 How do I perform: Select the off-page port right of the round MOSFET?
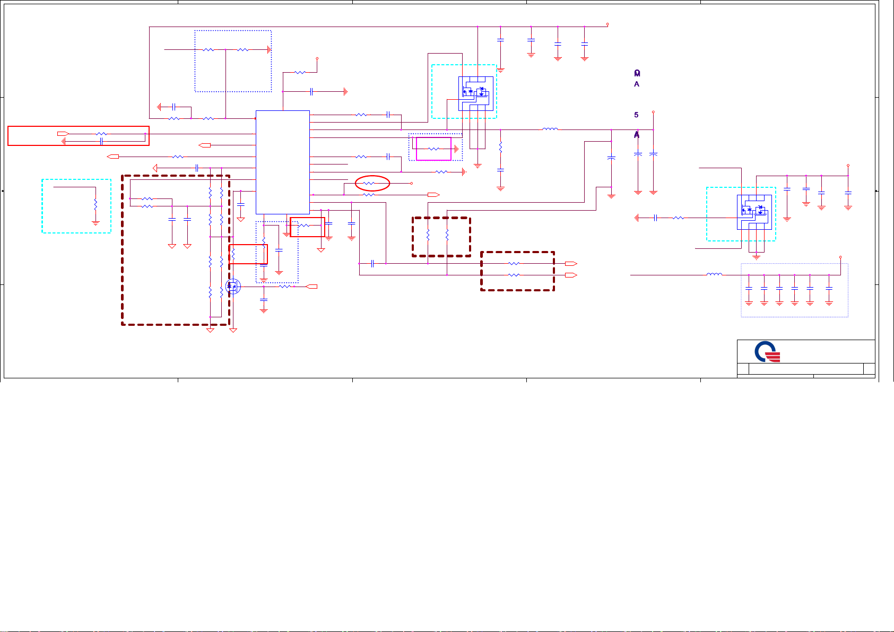312,287
